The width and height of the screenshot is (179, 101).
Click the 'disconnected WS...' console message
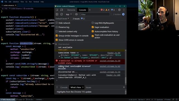pyautogui.click(x=68, y=72)
